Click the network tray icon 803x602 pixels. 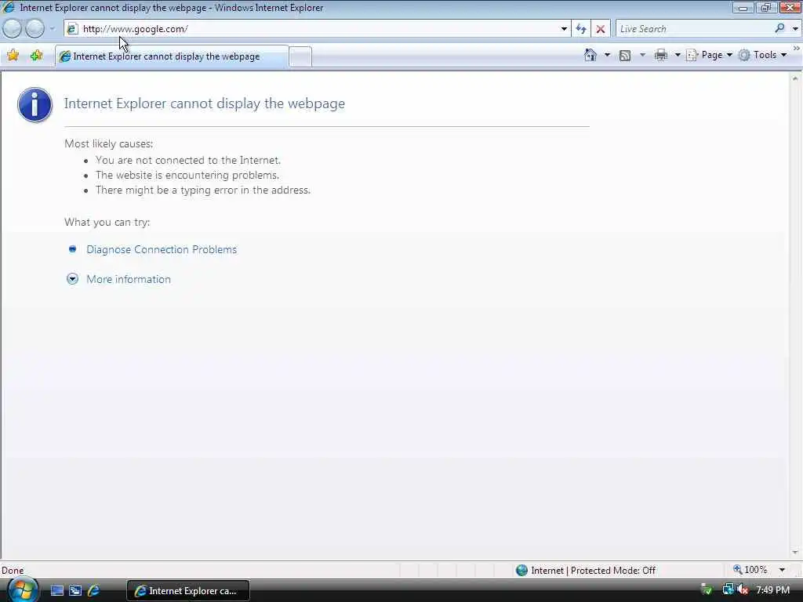coord(728,589)
